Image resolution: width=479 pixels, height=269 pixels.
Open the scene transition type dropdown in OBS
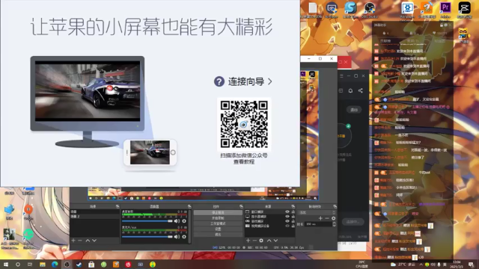(x=317, y=212)
